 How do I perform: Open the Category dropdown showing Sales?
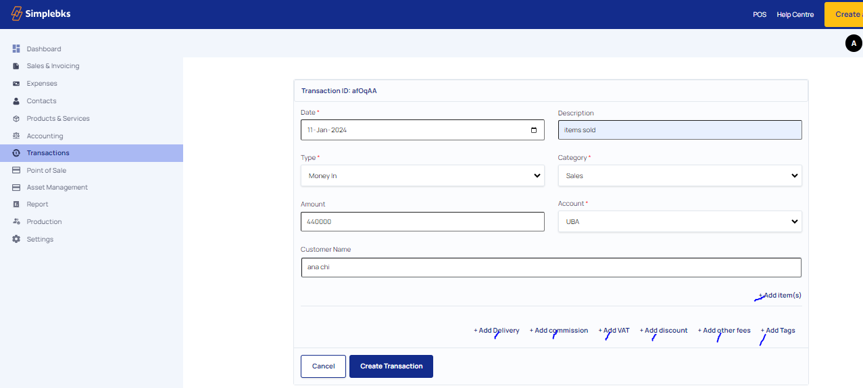pyautogui.click(x=679, y=175)
